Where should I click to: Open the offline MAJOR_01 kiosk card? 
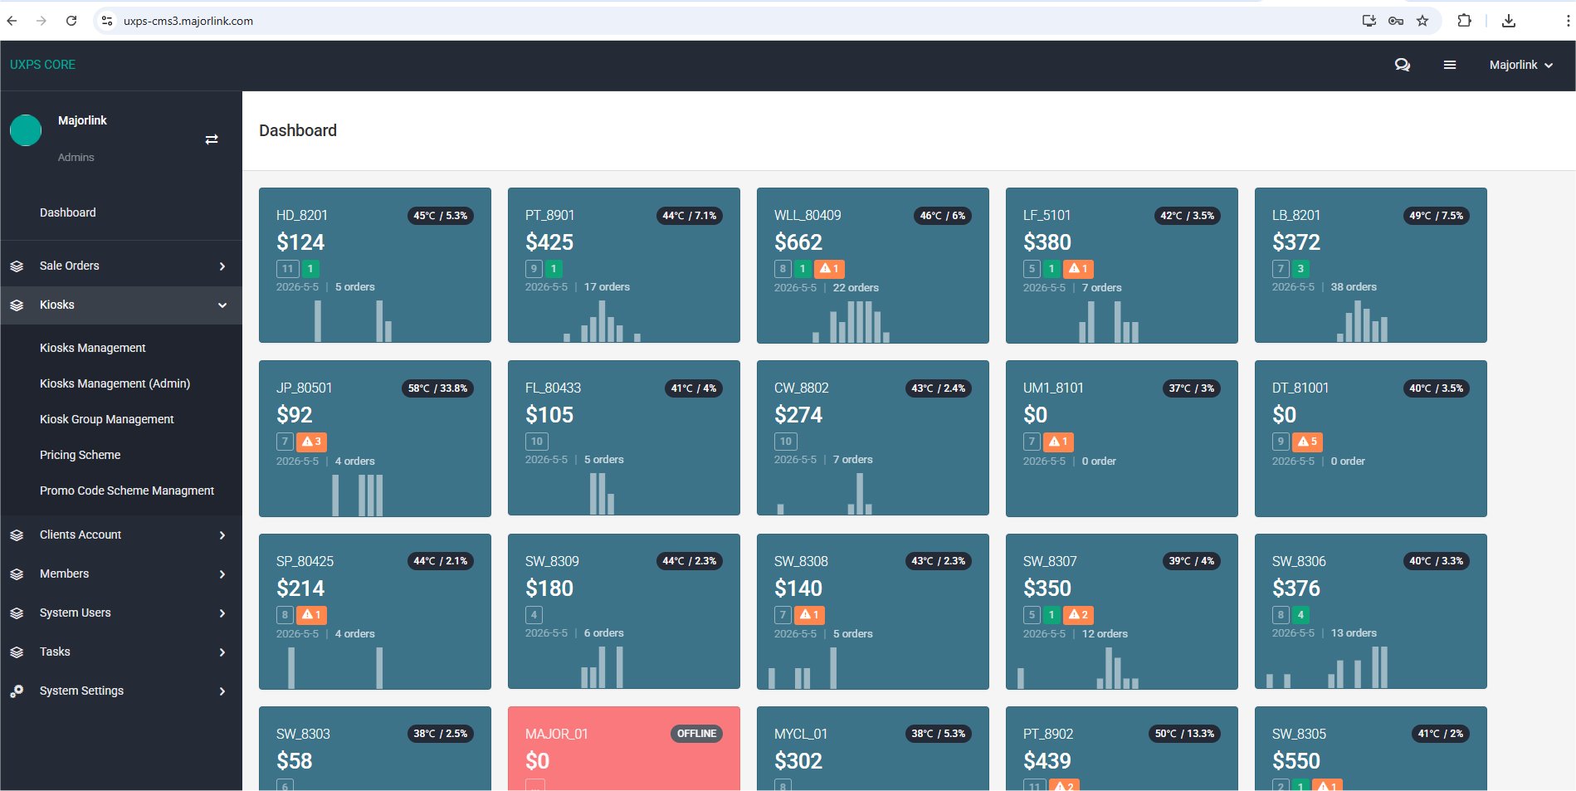[x=623, y=748]
